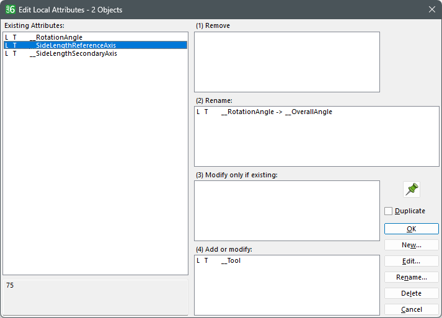Screen dimensions: 442x318
Task: Confirm changes with the OK button
Action: [411, 229]
